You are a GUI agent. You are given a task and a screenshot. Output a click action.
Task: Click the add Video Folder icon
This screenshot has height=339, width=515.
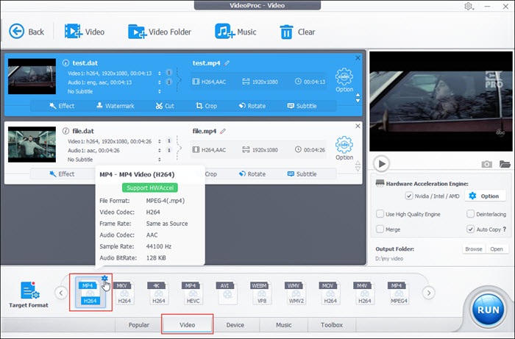click(x=137, y=32)
